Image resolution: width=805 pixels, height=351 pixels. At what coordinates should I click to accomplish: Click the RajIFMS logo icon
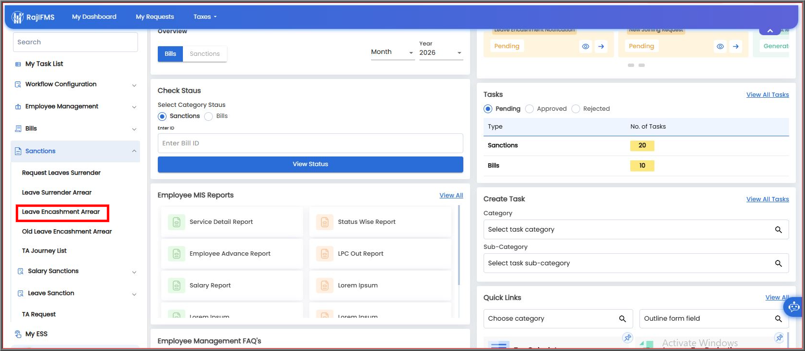[18, 17]
